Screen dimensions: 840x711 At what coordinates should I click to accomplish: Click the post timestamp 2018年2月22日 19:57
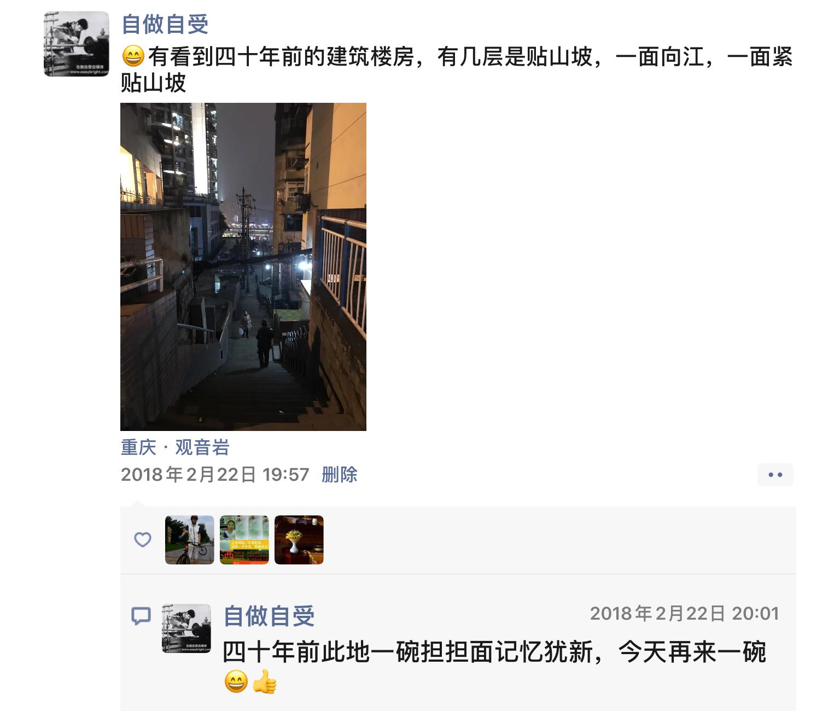pos(215,474)
